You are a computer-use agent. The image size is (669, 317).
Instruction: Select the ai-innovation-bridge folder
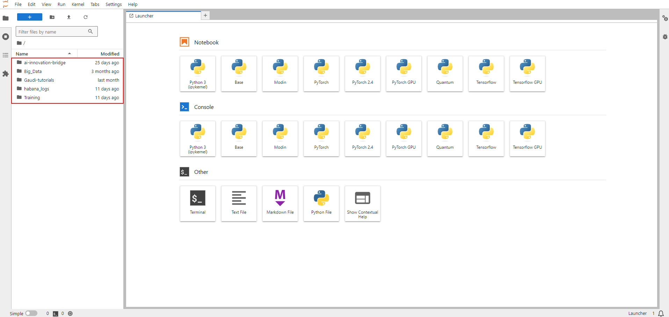[68, 63]
